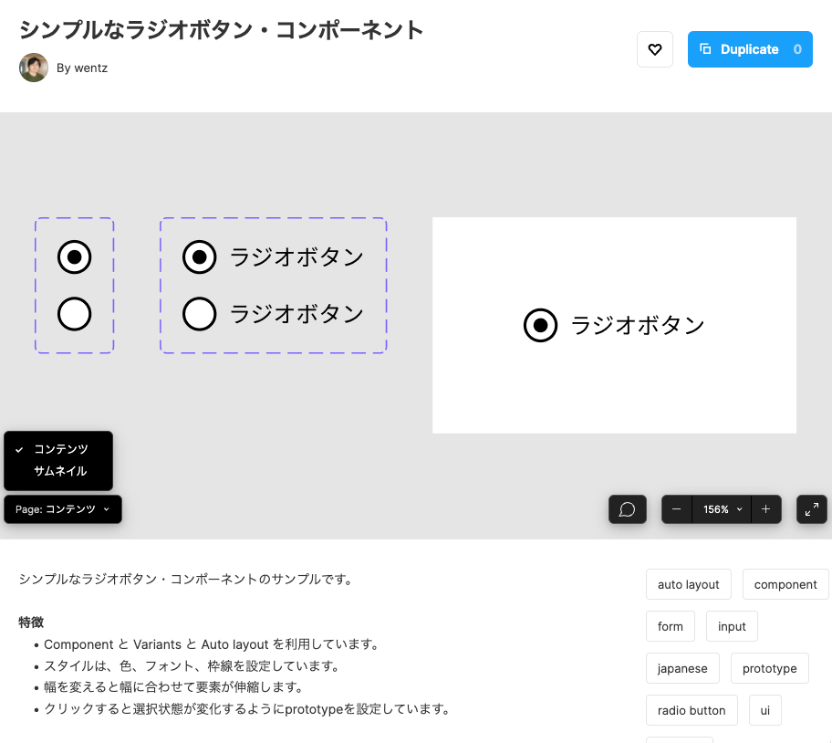This screenshot has width=832, height=743.
Task: Open the Page: コンテンツ dropdown
Action: point(62,509)
